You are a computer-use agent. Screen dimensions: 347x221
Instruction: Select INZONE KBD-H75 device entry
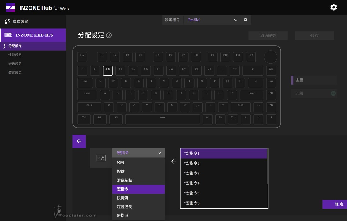pos(33,35)
